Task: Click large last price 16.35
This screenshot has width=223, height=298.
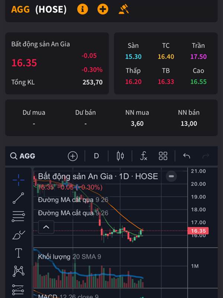Action: tap(24, 63)
